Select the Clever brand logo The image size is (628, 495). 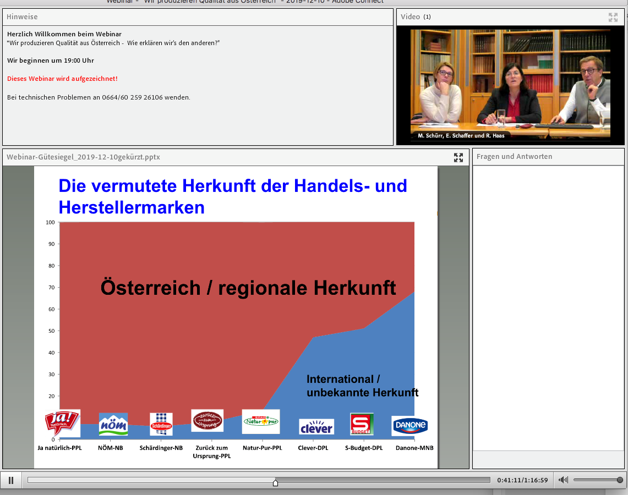point(316,427)
